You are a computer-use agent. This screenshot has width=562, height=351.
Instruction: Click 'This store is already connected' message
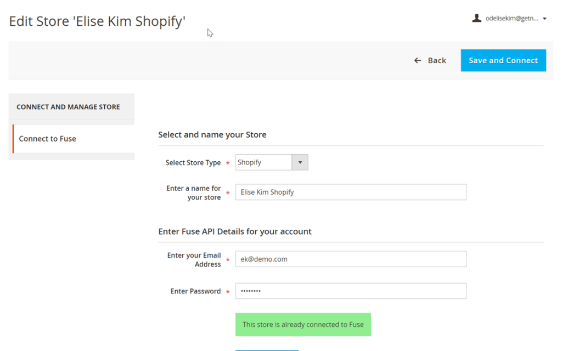click(303, 325)
